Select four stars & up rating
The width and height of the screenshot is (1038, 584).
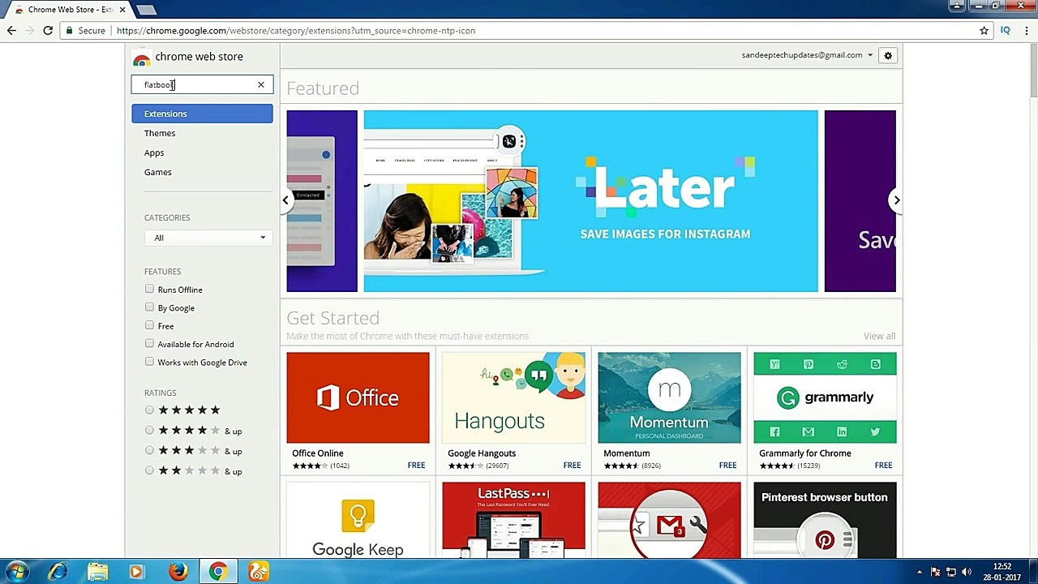point(149,431)
